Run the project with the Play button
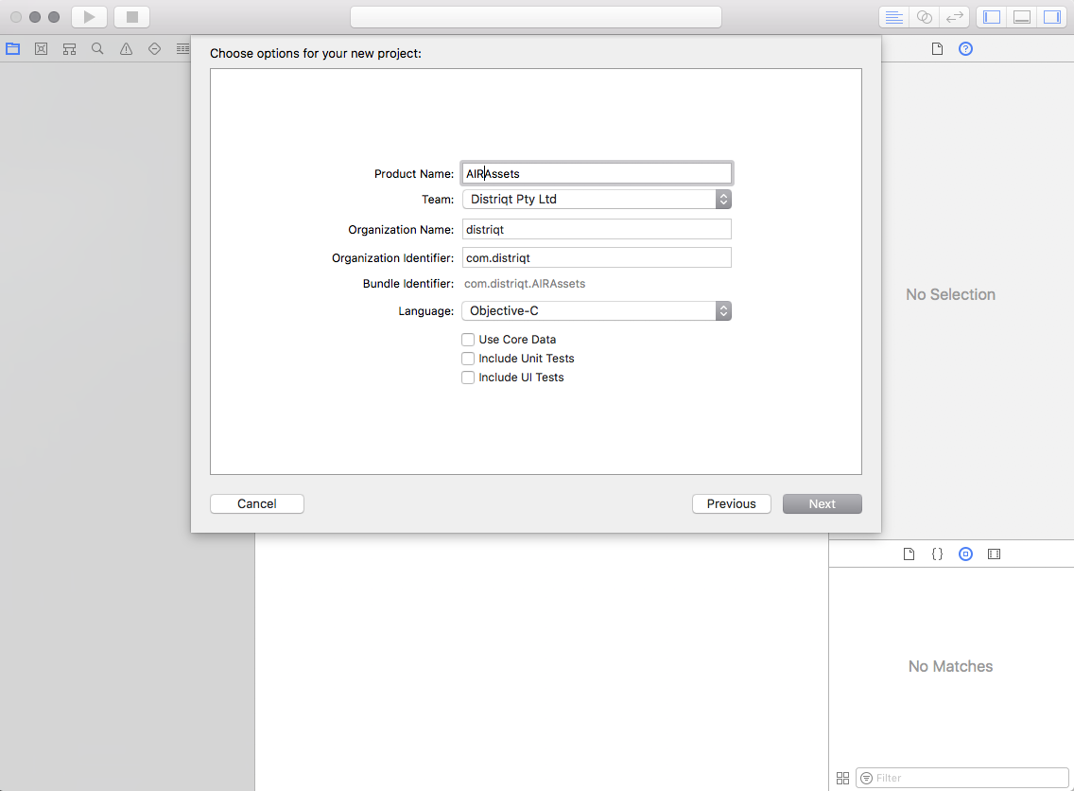This screenshot has width=1074, height=791. [89, 17]
